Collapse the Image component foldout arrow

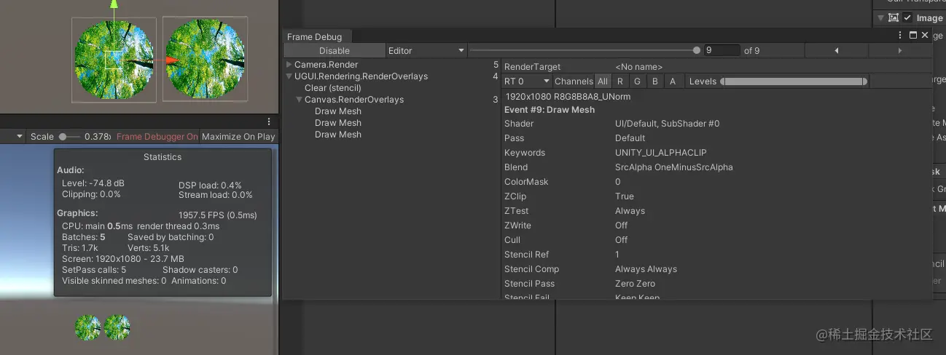(880, 17)
